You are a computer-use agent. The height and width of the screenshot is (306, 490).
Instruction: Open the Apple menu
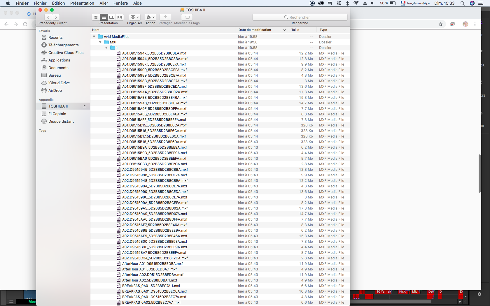tap(8, 3)
